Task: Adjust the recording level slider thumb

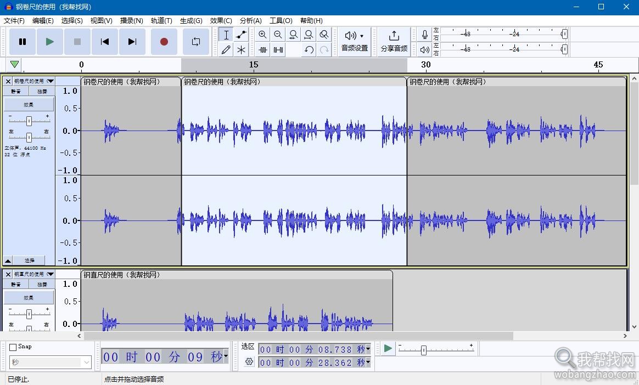Action: pos(564,34)
